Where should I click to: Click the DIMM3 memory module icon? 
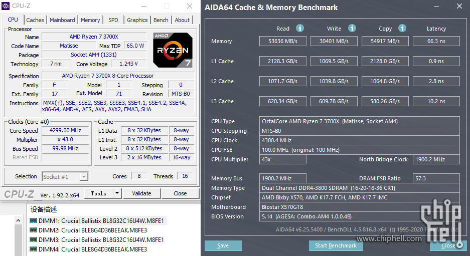click(x=33, y=240)
